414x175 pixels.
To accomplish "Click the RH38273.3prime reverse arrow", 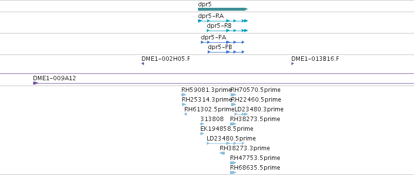I will point(222,153).
